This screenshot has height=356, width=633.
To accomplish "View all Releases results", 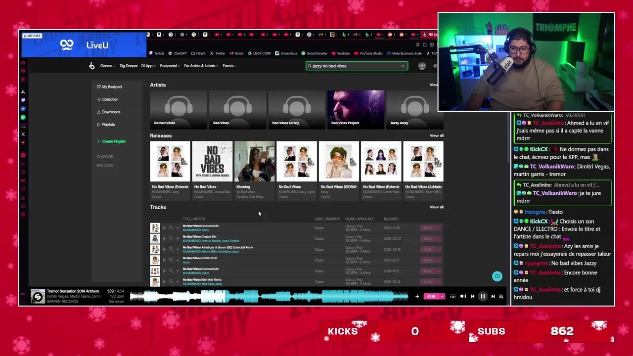I will pyautogui.click(x=436, y=135).
